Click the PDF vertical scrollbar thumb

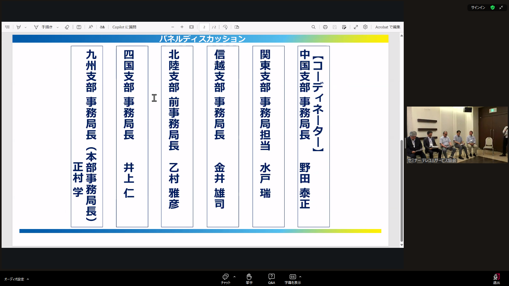pos(402,190)
